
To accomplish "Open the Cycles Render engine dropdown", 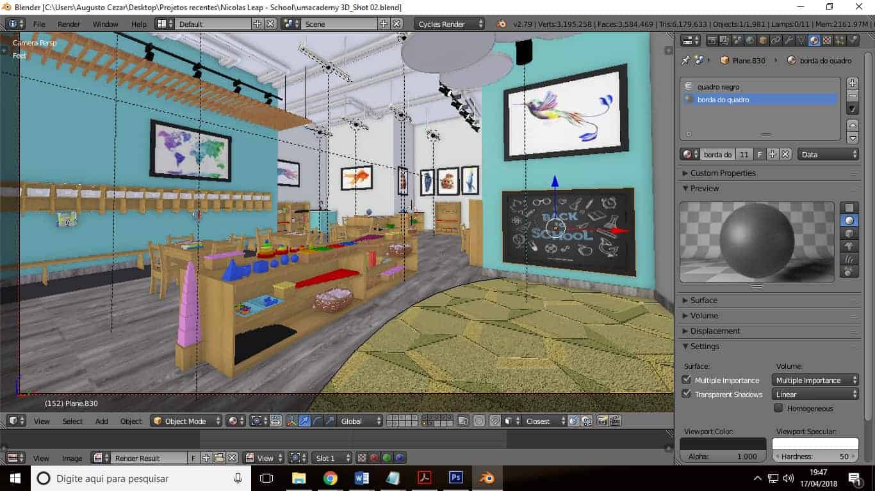I will pos(448,24).
